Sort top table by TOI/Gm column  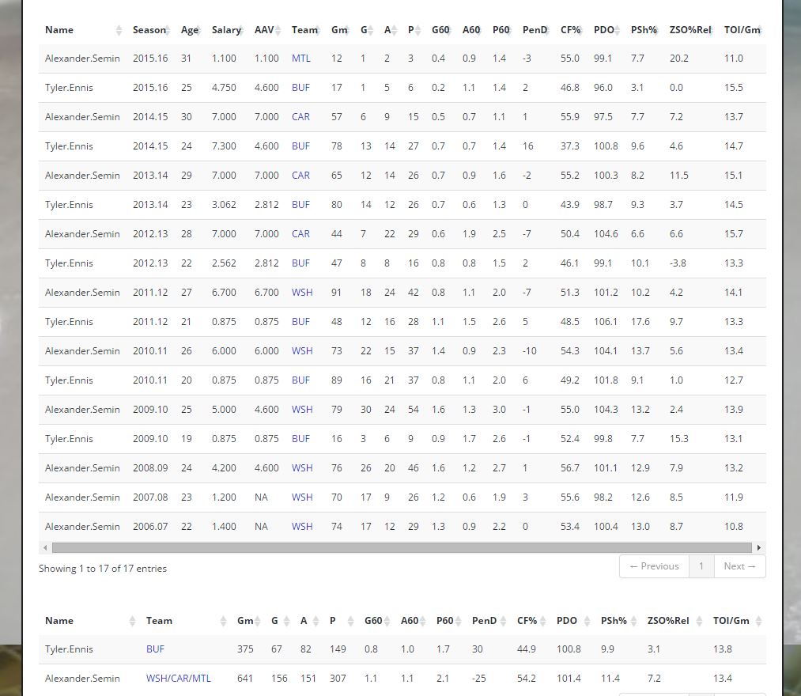pos(742,29)
